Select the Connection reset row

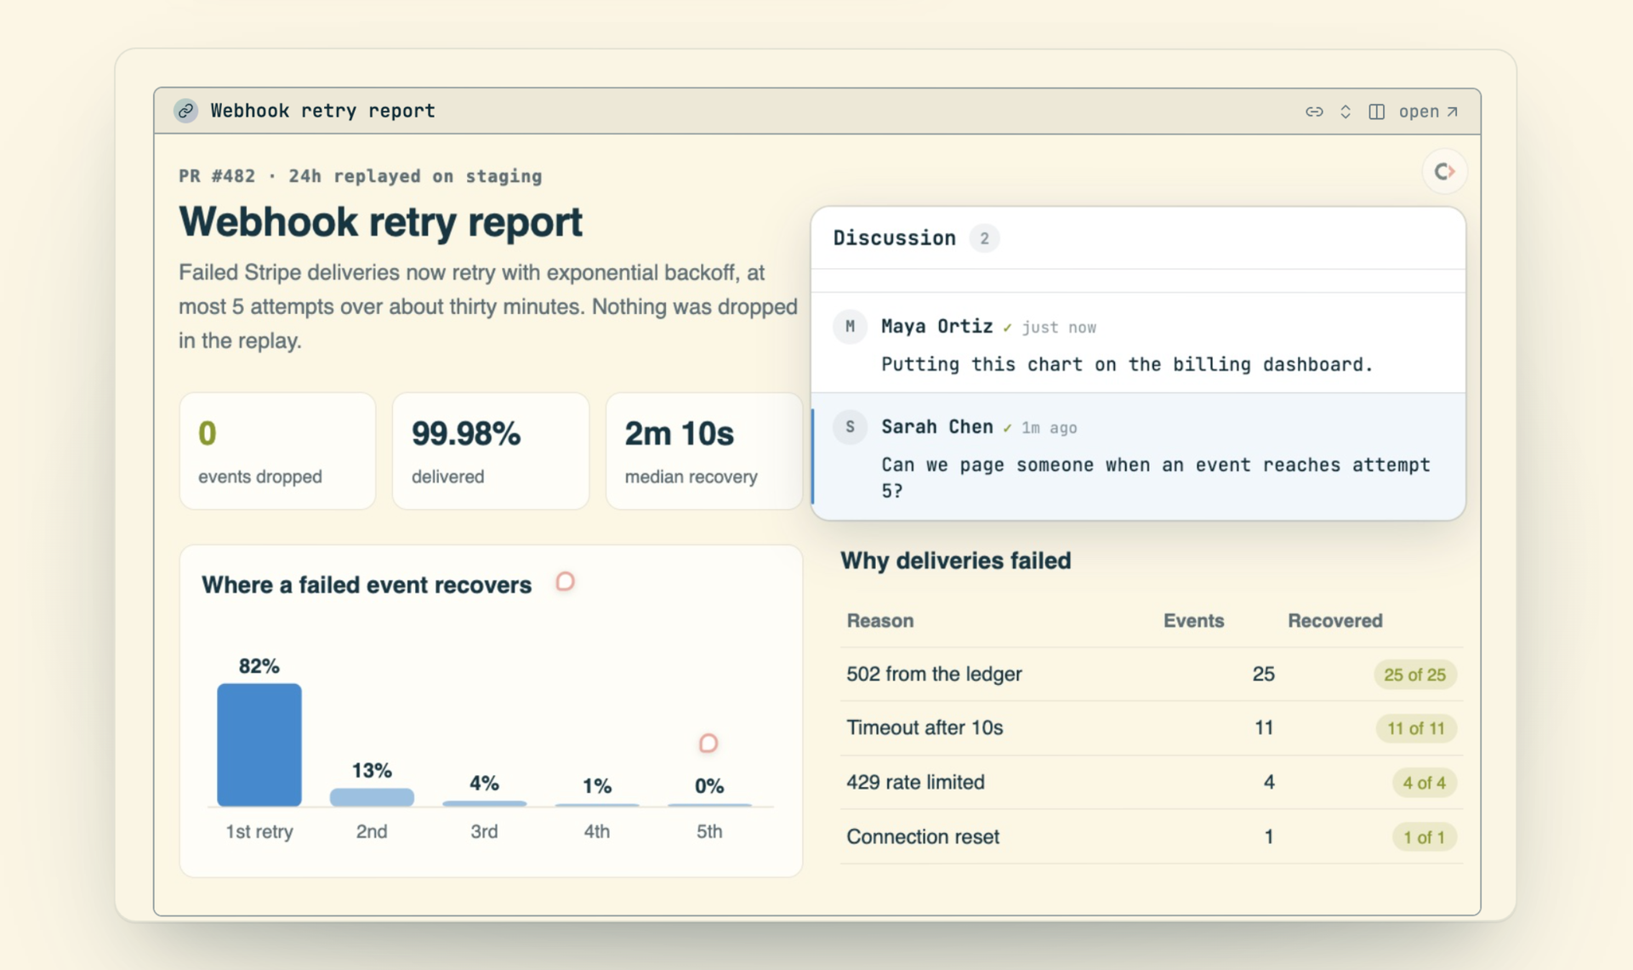1151,837
